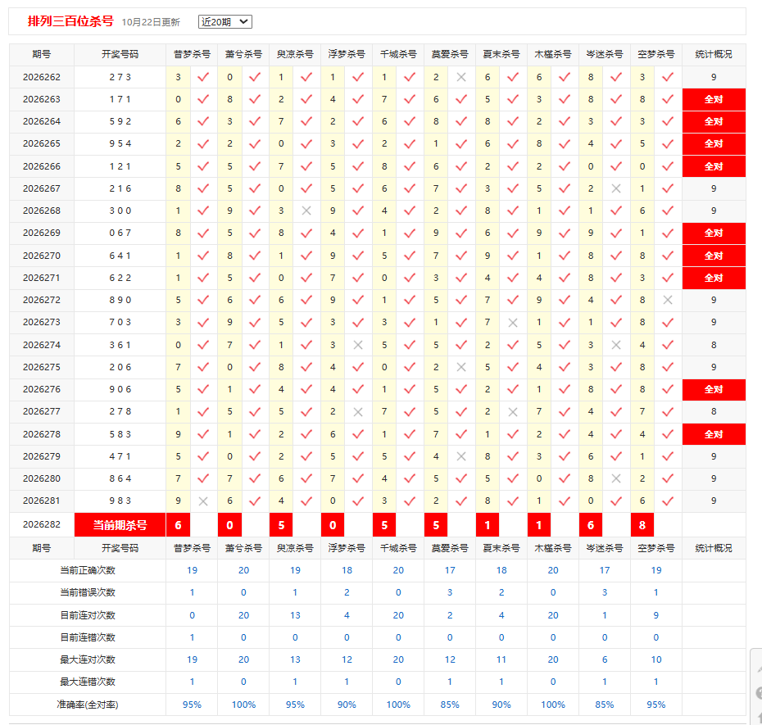
Task: Click the red 空梦杀号 current pick 8
Action: click(642, 525)
